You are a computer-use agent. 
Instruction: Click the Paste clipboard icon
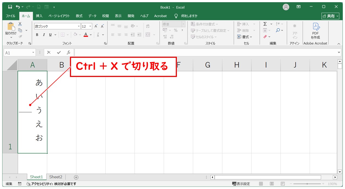(11, 26)
